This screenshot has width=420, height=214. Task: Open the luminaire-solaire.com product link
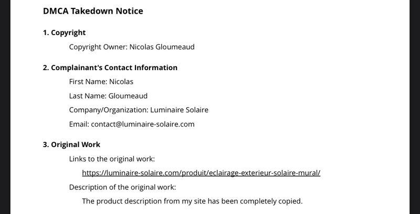(x=201, y=173)
